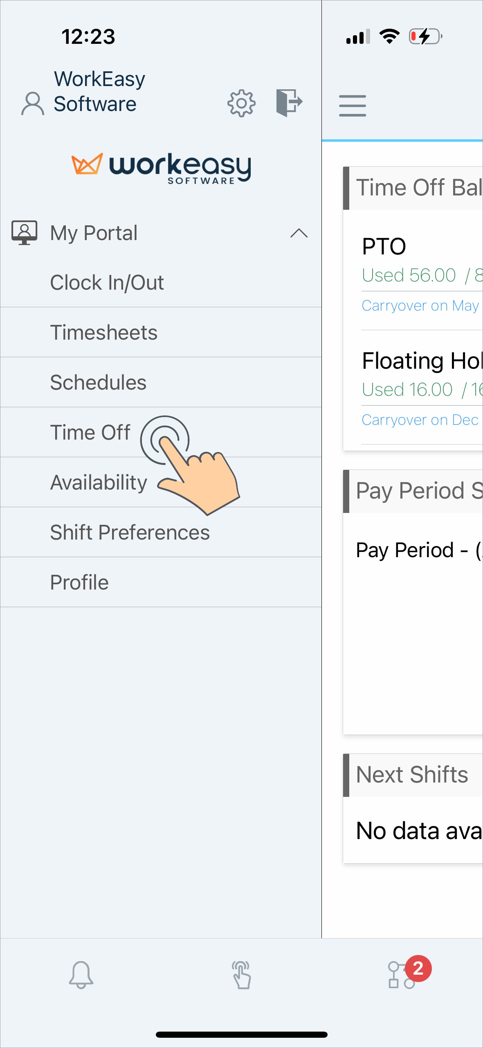Tap the workeasy software logo
The image size is (483, 1048).
[x=161, y=168]
